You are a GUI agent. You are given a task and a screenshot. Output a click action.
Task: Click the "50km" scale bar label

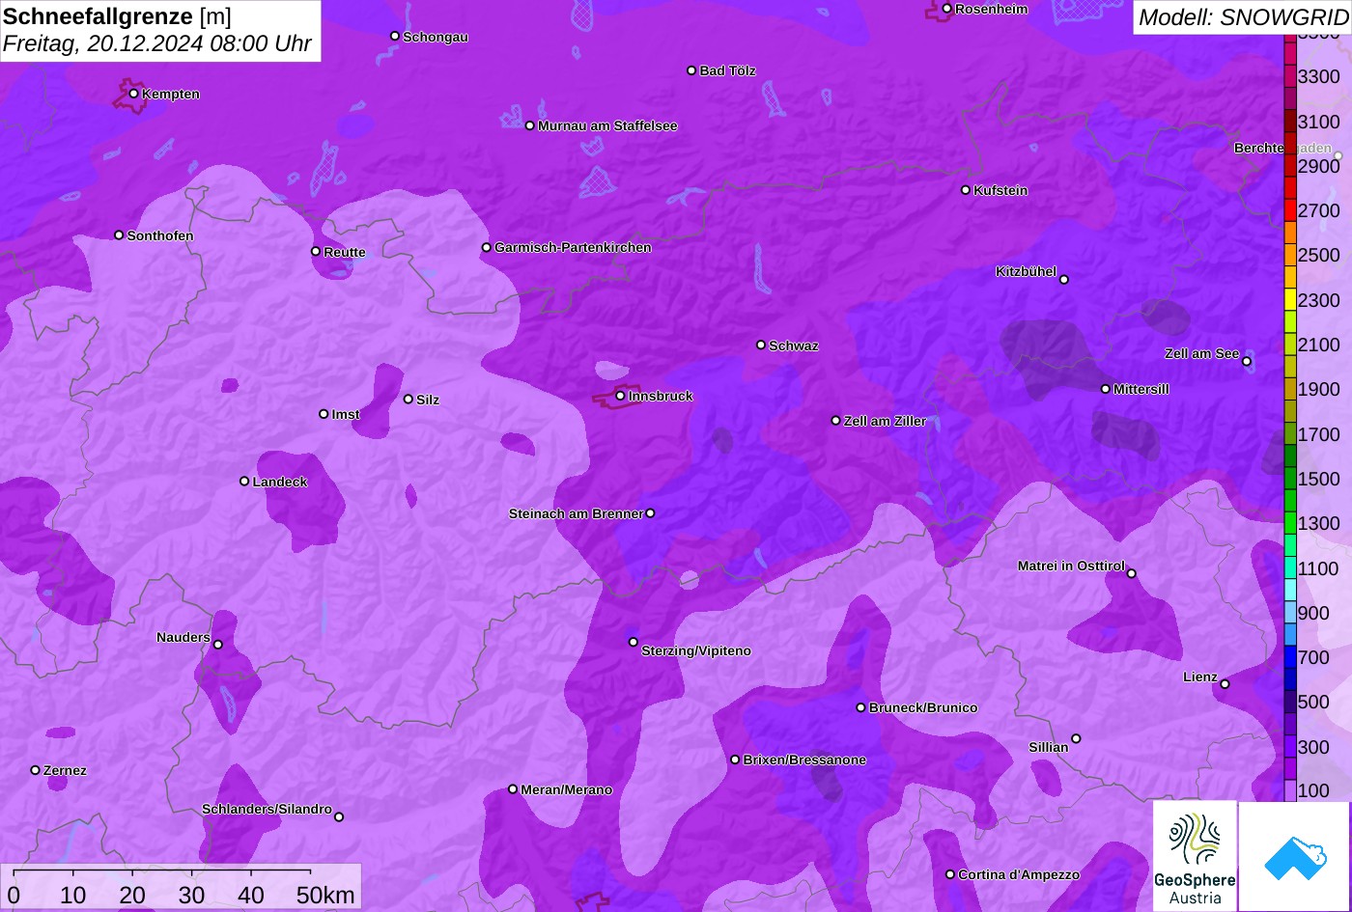(324, 895)
